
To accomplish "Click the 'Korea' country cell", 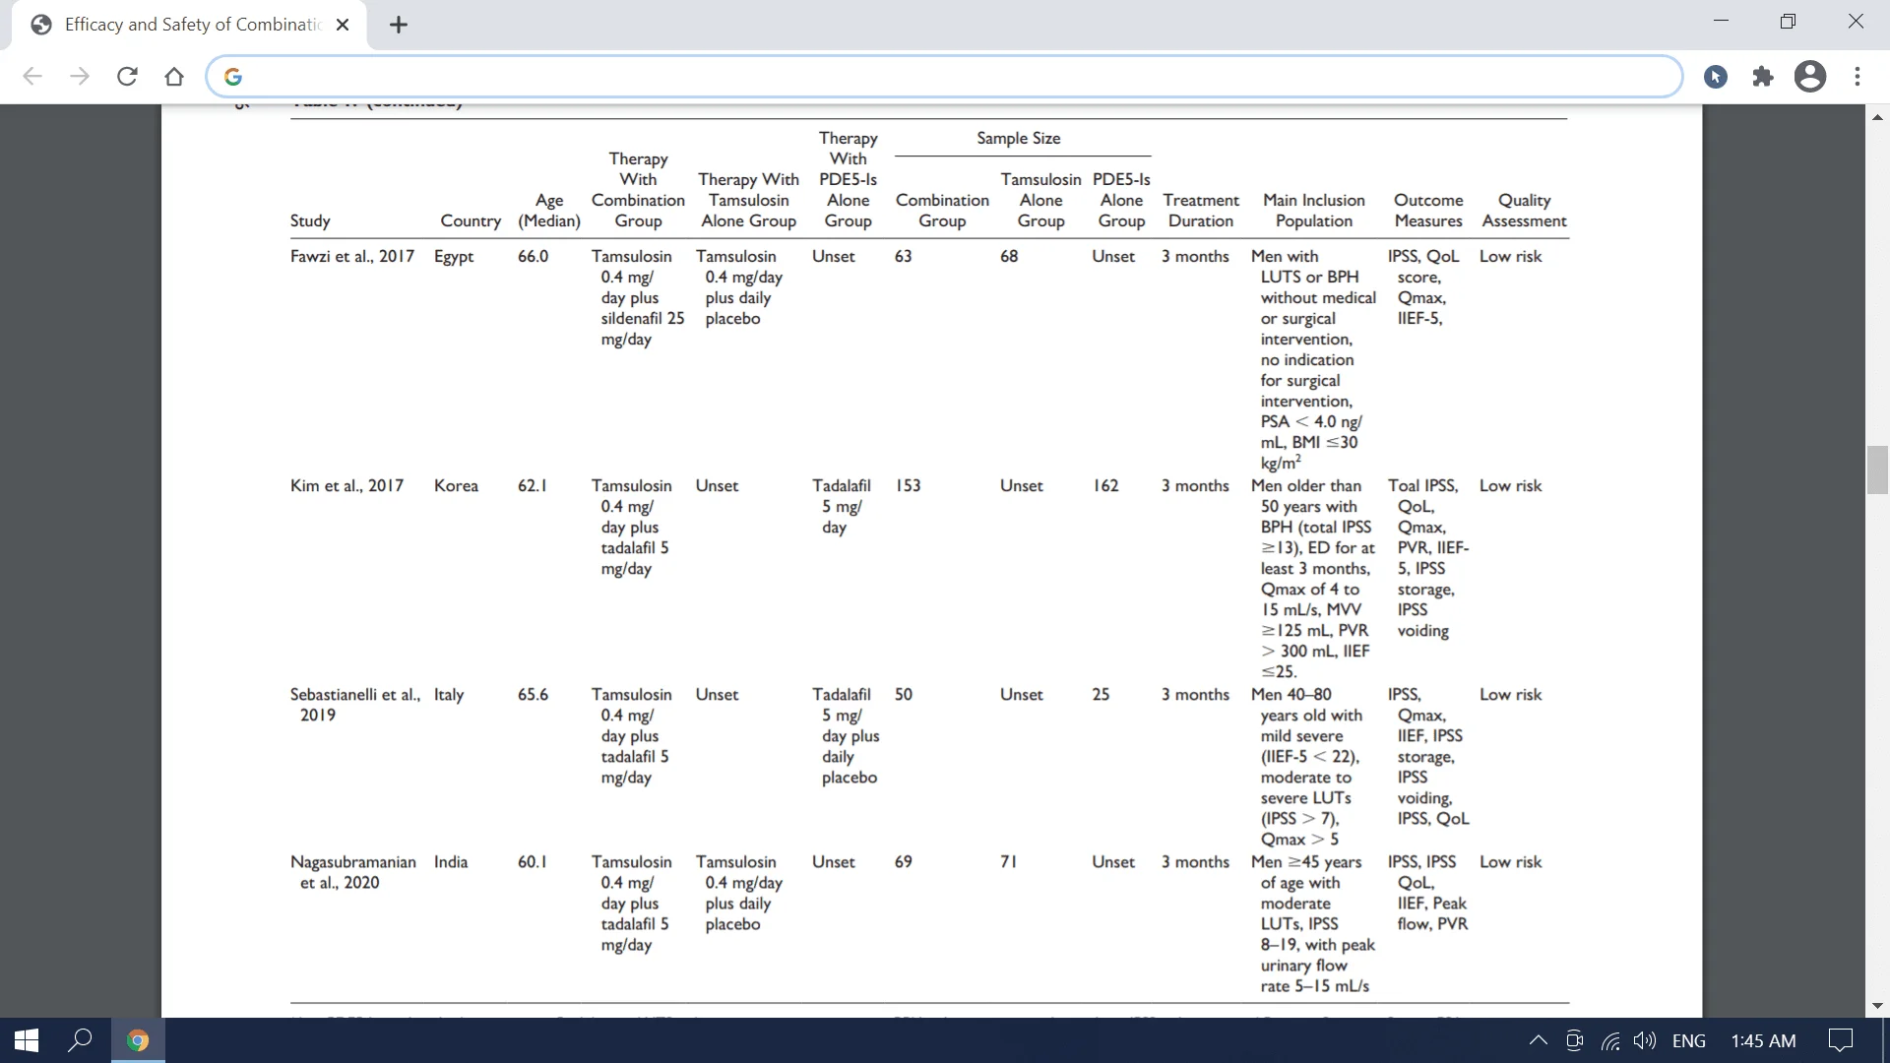I will 456,485.
